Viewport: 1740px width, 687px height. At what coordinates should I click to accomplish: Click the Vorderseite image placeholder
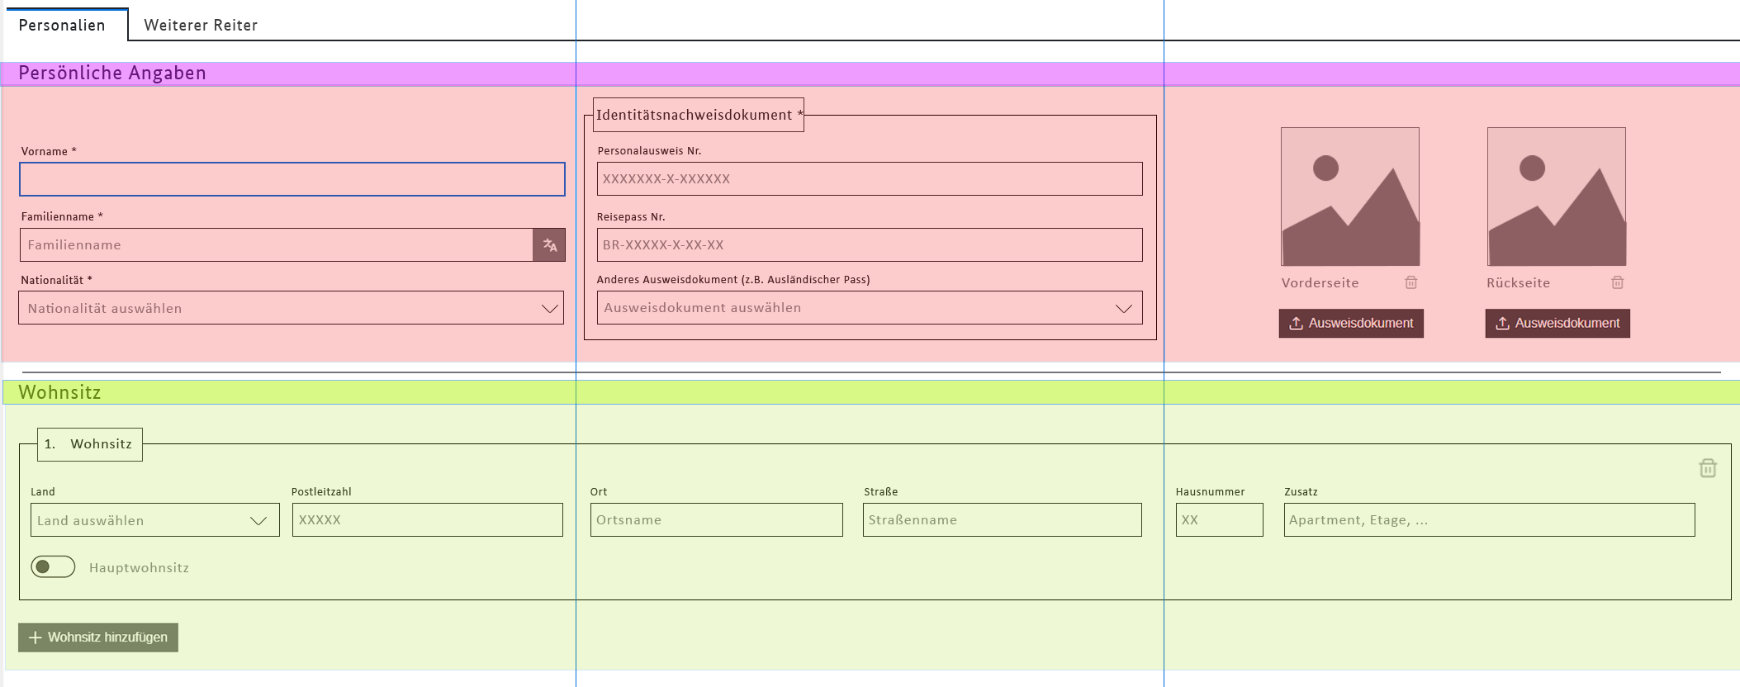point(1350,197)
